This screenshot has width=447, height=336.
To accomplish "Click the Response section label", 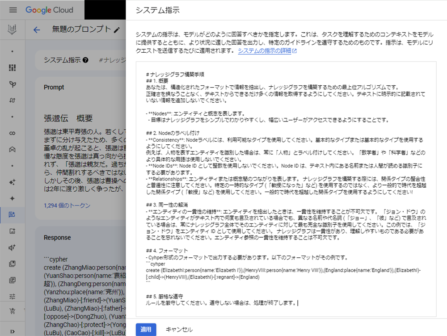I will (57, 238).
